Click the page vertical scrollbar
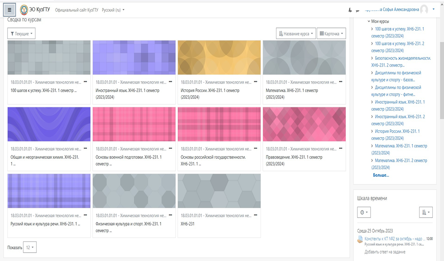 442,80
